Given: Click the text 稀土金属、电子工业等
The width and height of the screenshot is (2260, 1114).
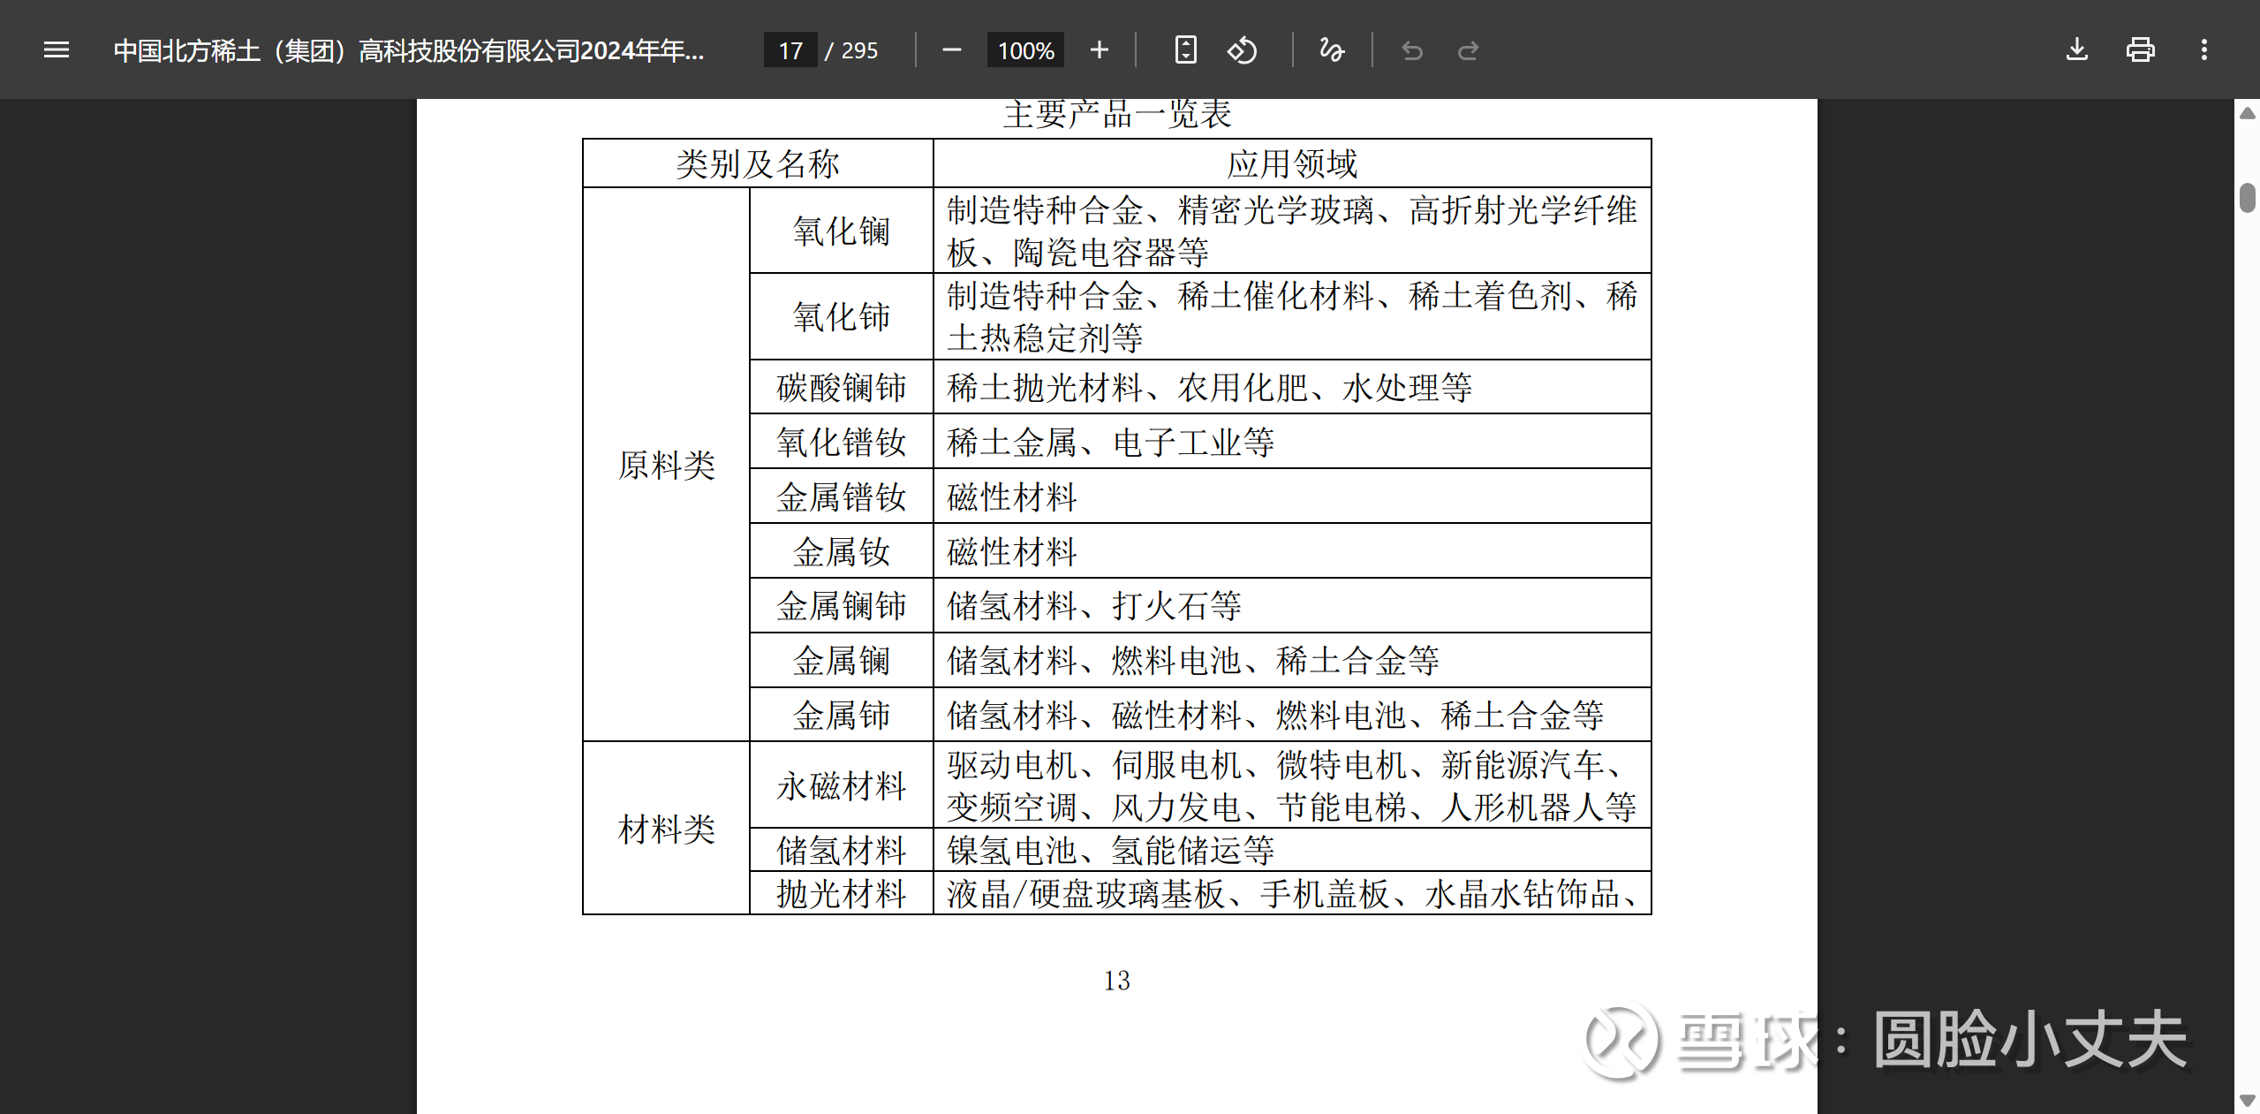Looking at the screenshot, I should [1110, 442].
